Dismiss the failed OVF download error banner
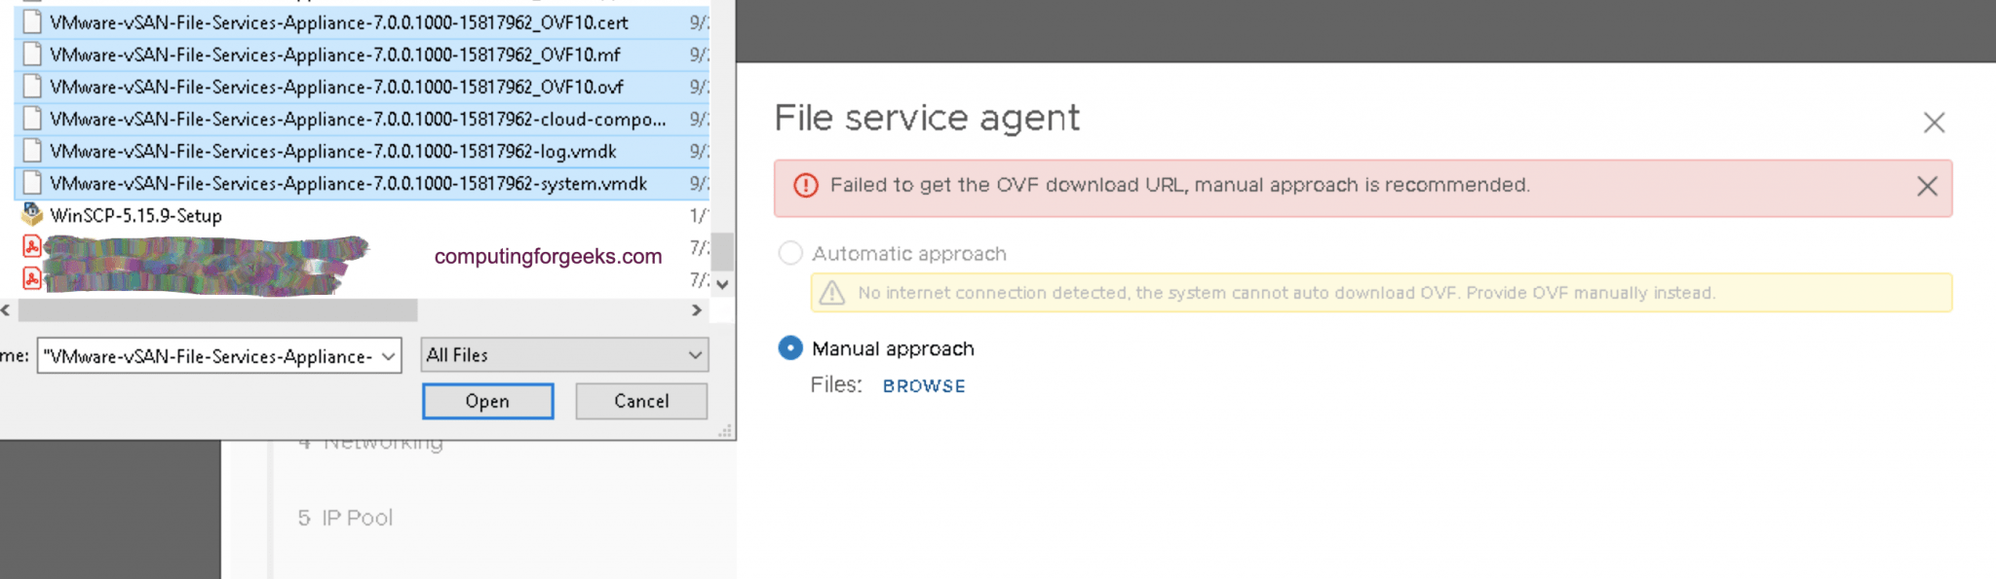Viewport: 1996px width, 579px height. 1926,185
